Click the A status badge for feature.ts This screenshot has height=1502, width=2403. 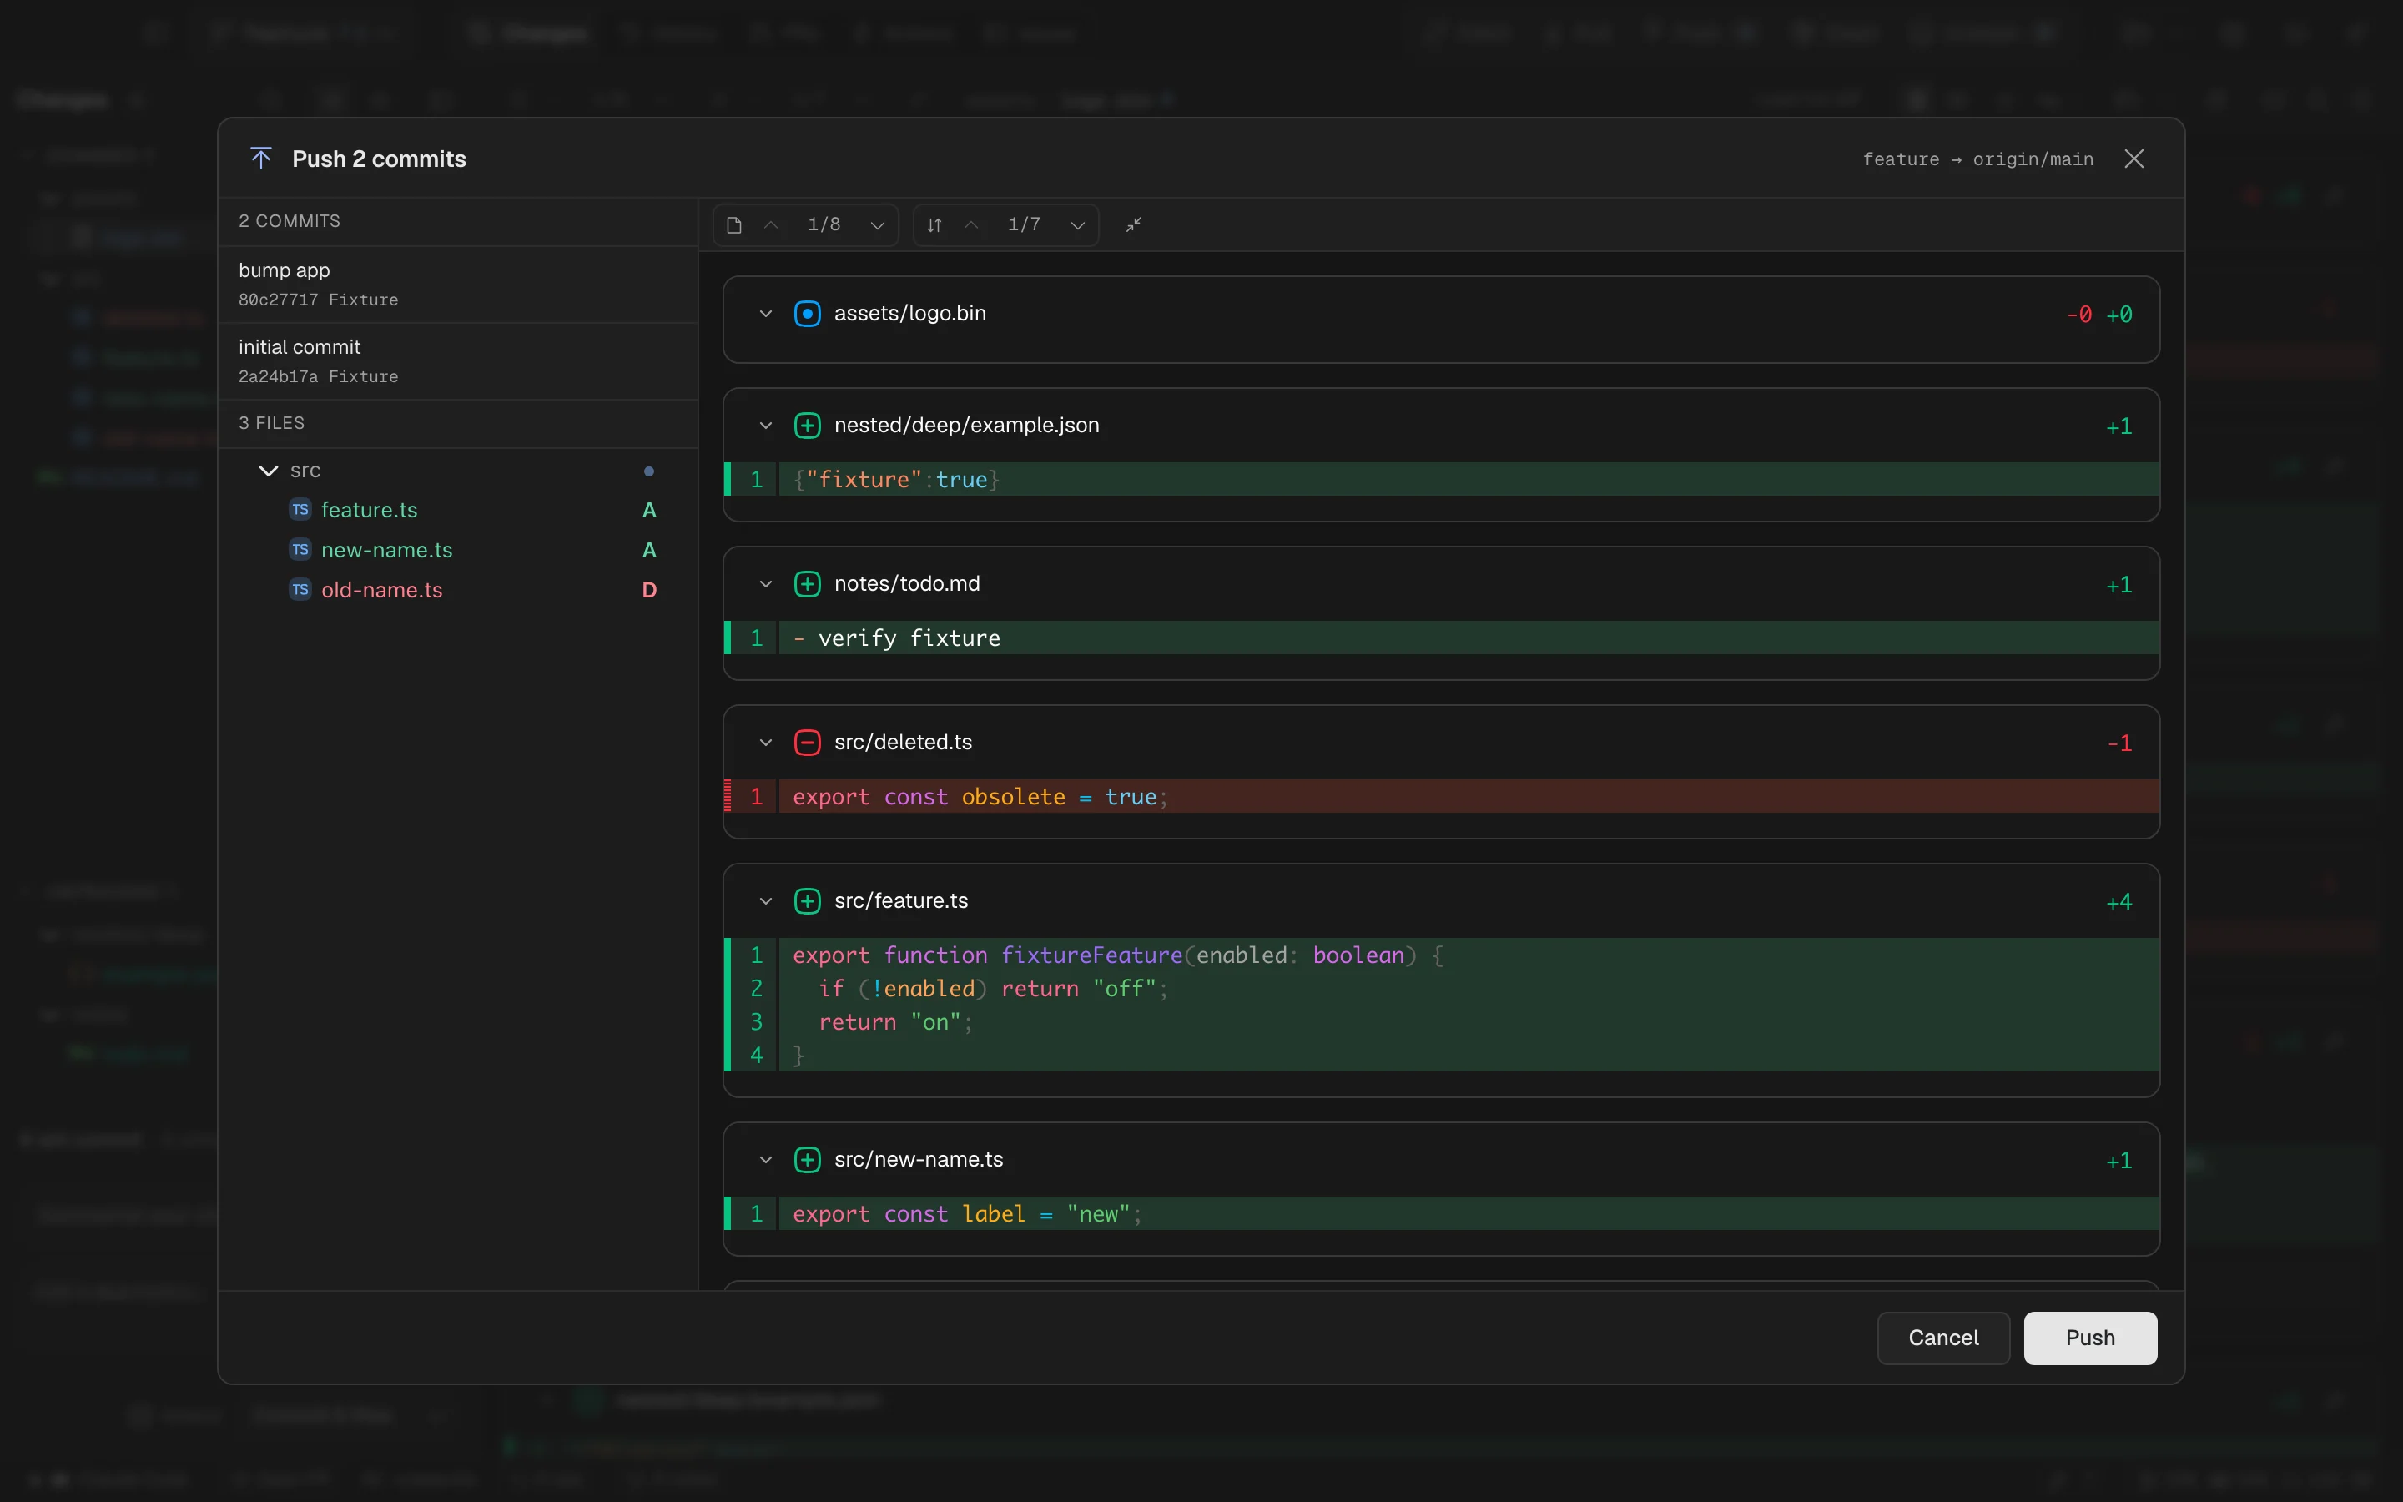tap(649, 511)
